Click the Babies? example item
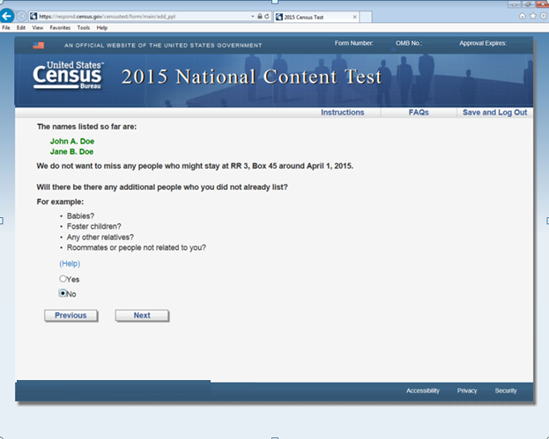The height and width of the screenshot is (439, 549). (80, 216)
